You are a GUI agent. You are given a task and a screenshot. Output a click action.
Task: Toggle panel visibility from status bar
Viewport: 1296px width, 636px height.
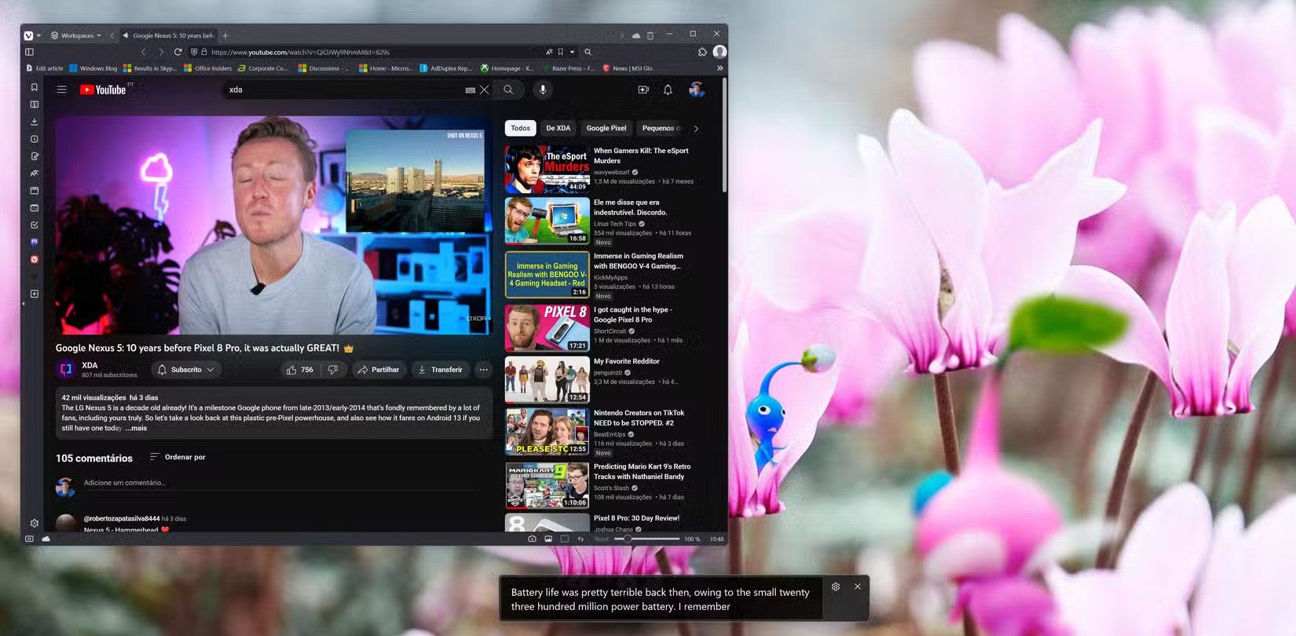(x=29, y=539)
